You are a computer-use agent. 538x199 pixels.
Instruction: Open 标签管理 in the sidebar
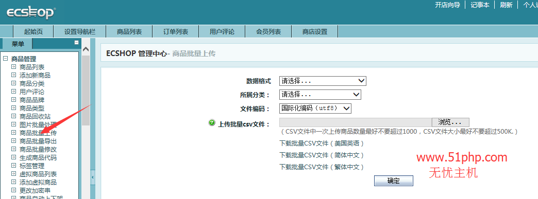pos(32,166)
